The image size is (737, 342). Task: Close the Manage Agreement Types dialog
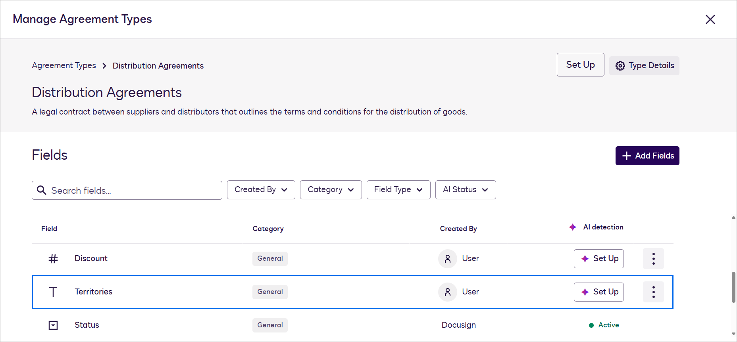pyautogui.click(x=710, y=19)
